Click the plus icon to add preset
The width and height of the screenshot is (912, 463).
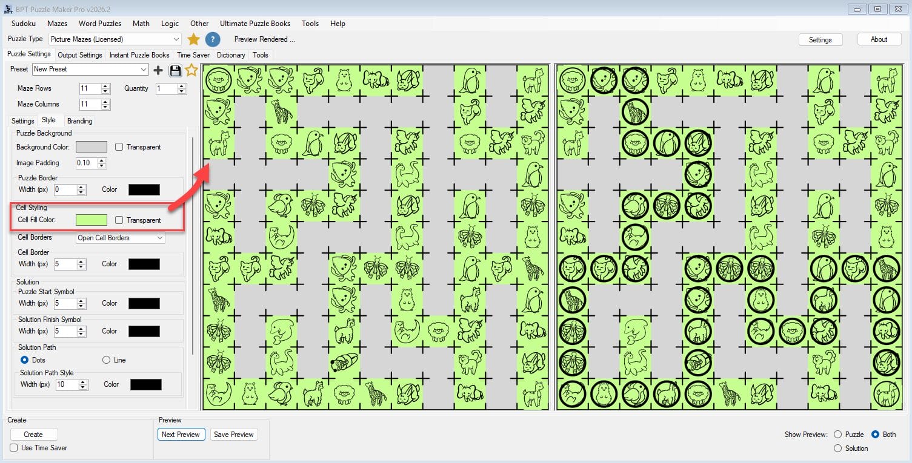[158, 70]
